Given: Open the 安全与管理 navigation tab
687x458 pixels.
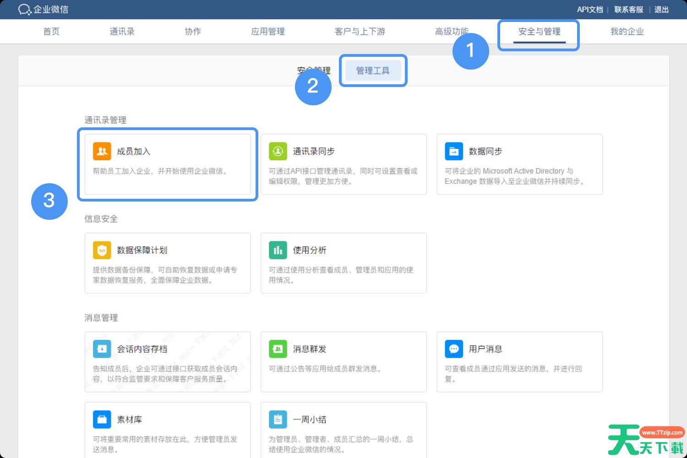Looking at the screenshot, I should pos(539,32).
